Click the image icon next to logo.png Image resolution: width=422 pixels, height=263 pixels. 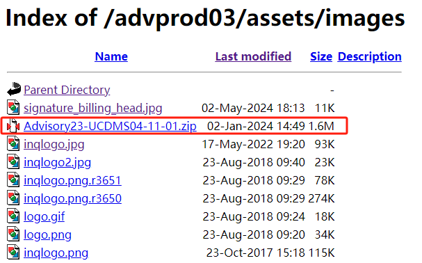(13, 234)
